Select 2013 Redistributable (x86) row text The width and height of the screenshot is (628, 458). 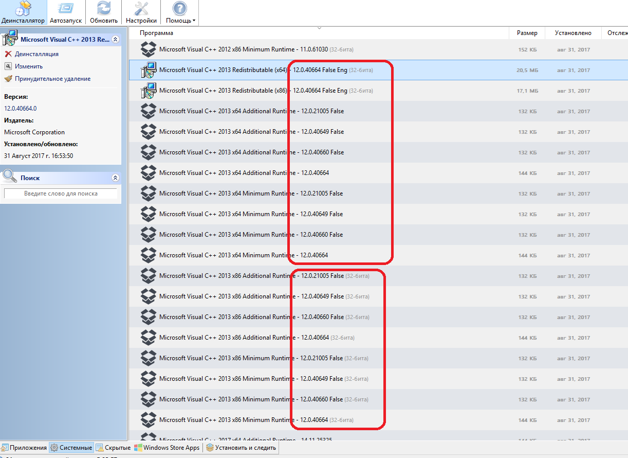266,91
